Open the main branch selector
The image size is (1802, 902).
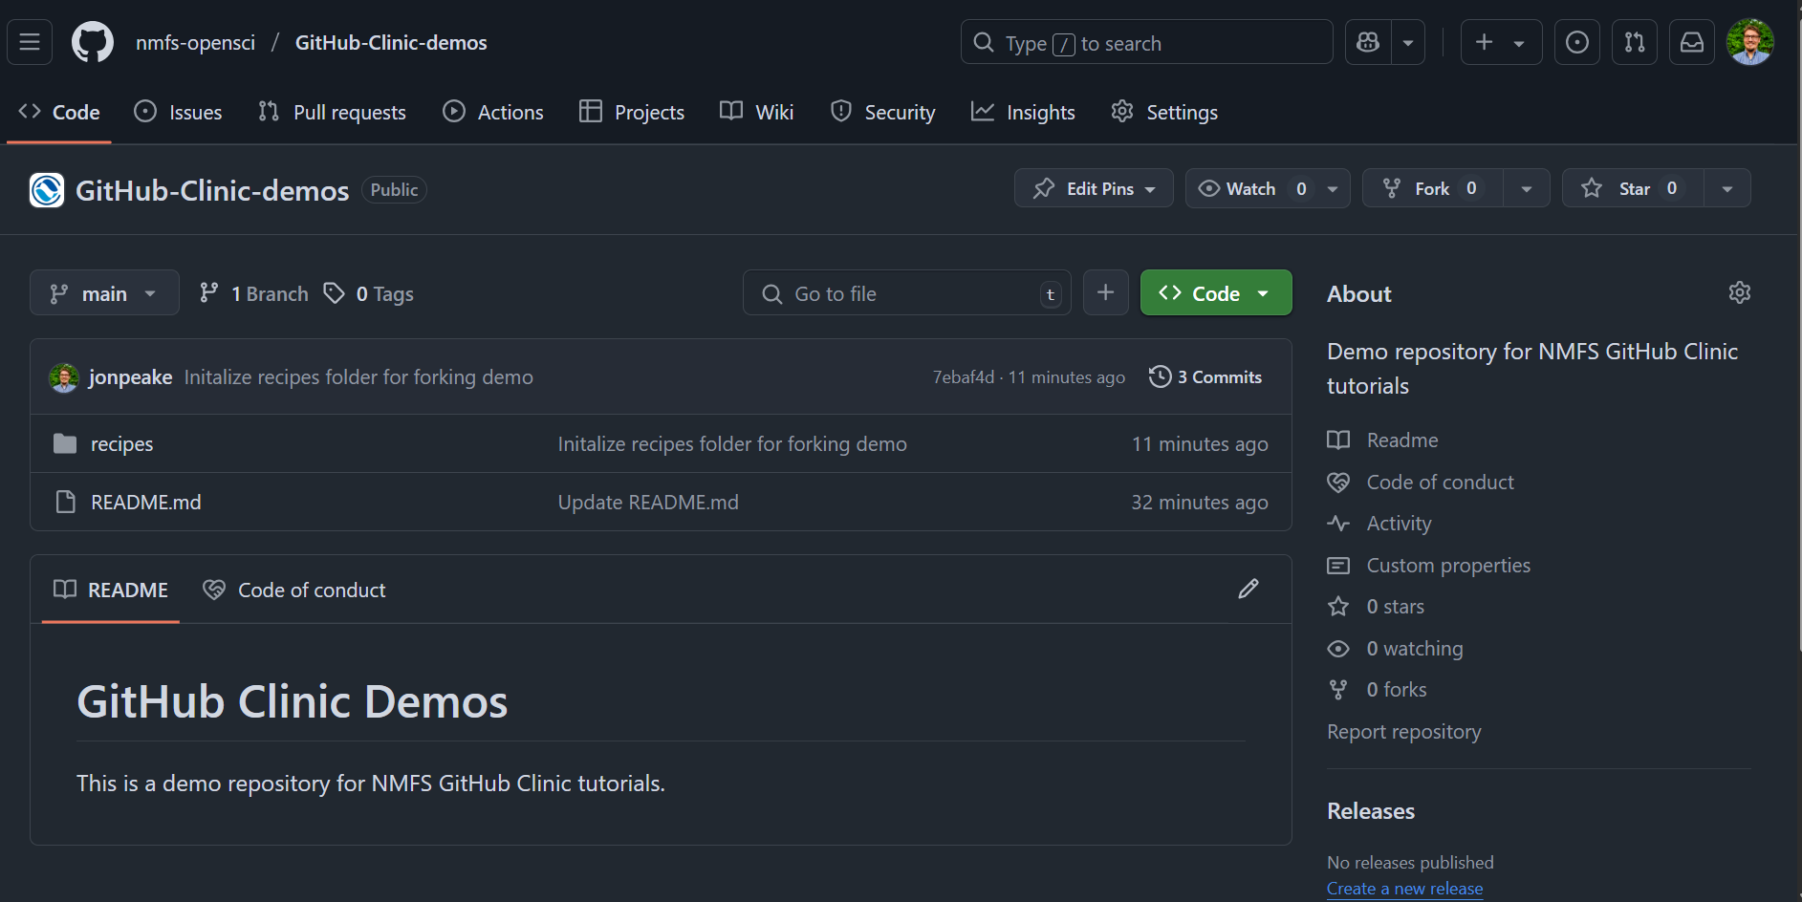click(104, 293)
